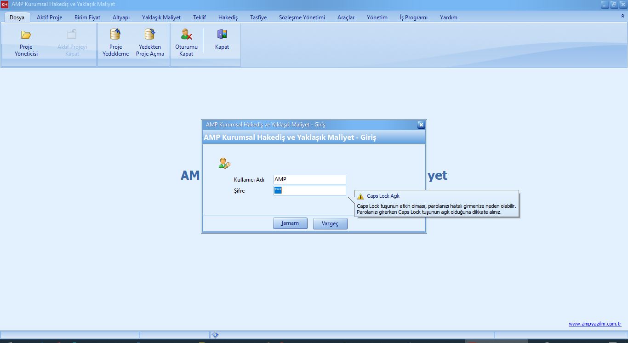Focus the Kullanıcı Adı input field
628x343 pixels.
tap(310, 179)
